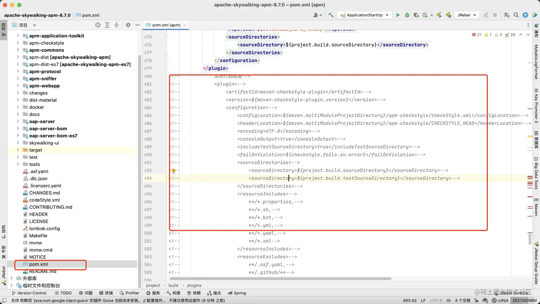Viewport: 540px width, 304px height.
Task: Click the 21 errors indicator
Action: (477, 35)
